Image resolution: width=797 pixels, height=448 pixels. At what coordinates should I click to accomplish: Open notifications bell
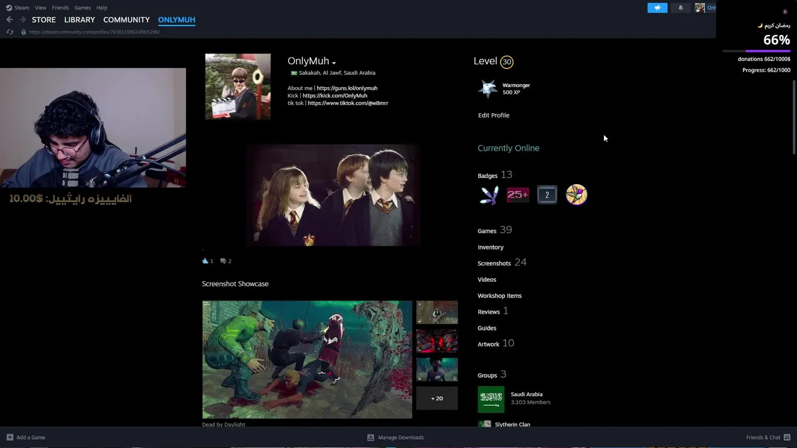(x=681, y=7)
